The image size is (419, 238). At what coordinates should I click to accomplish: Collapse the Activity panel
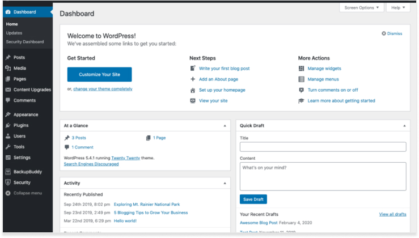[x=225, y=183]
